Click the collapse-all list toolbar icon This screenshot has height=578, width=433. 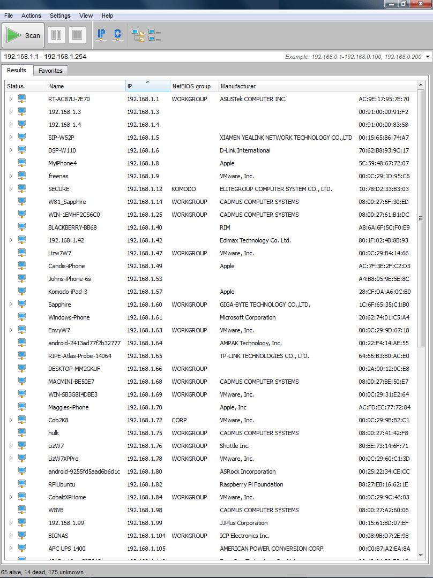tap(154, 36)
